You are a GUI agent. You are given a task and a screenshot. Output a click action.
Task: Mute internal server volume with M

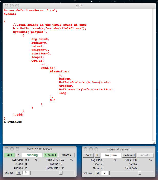click(x=98, y=173)
